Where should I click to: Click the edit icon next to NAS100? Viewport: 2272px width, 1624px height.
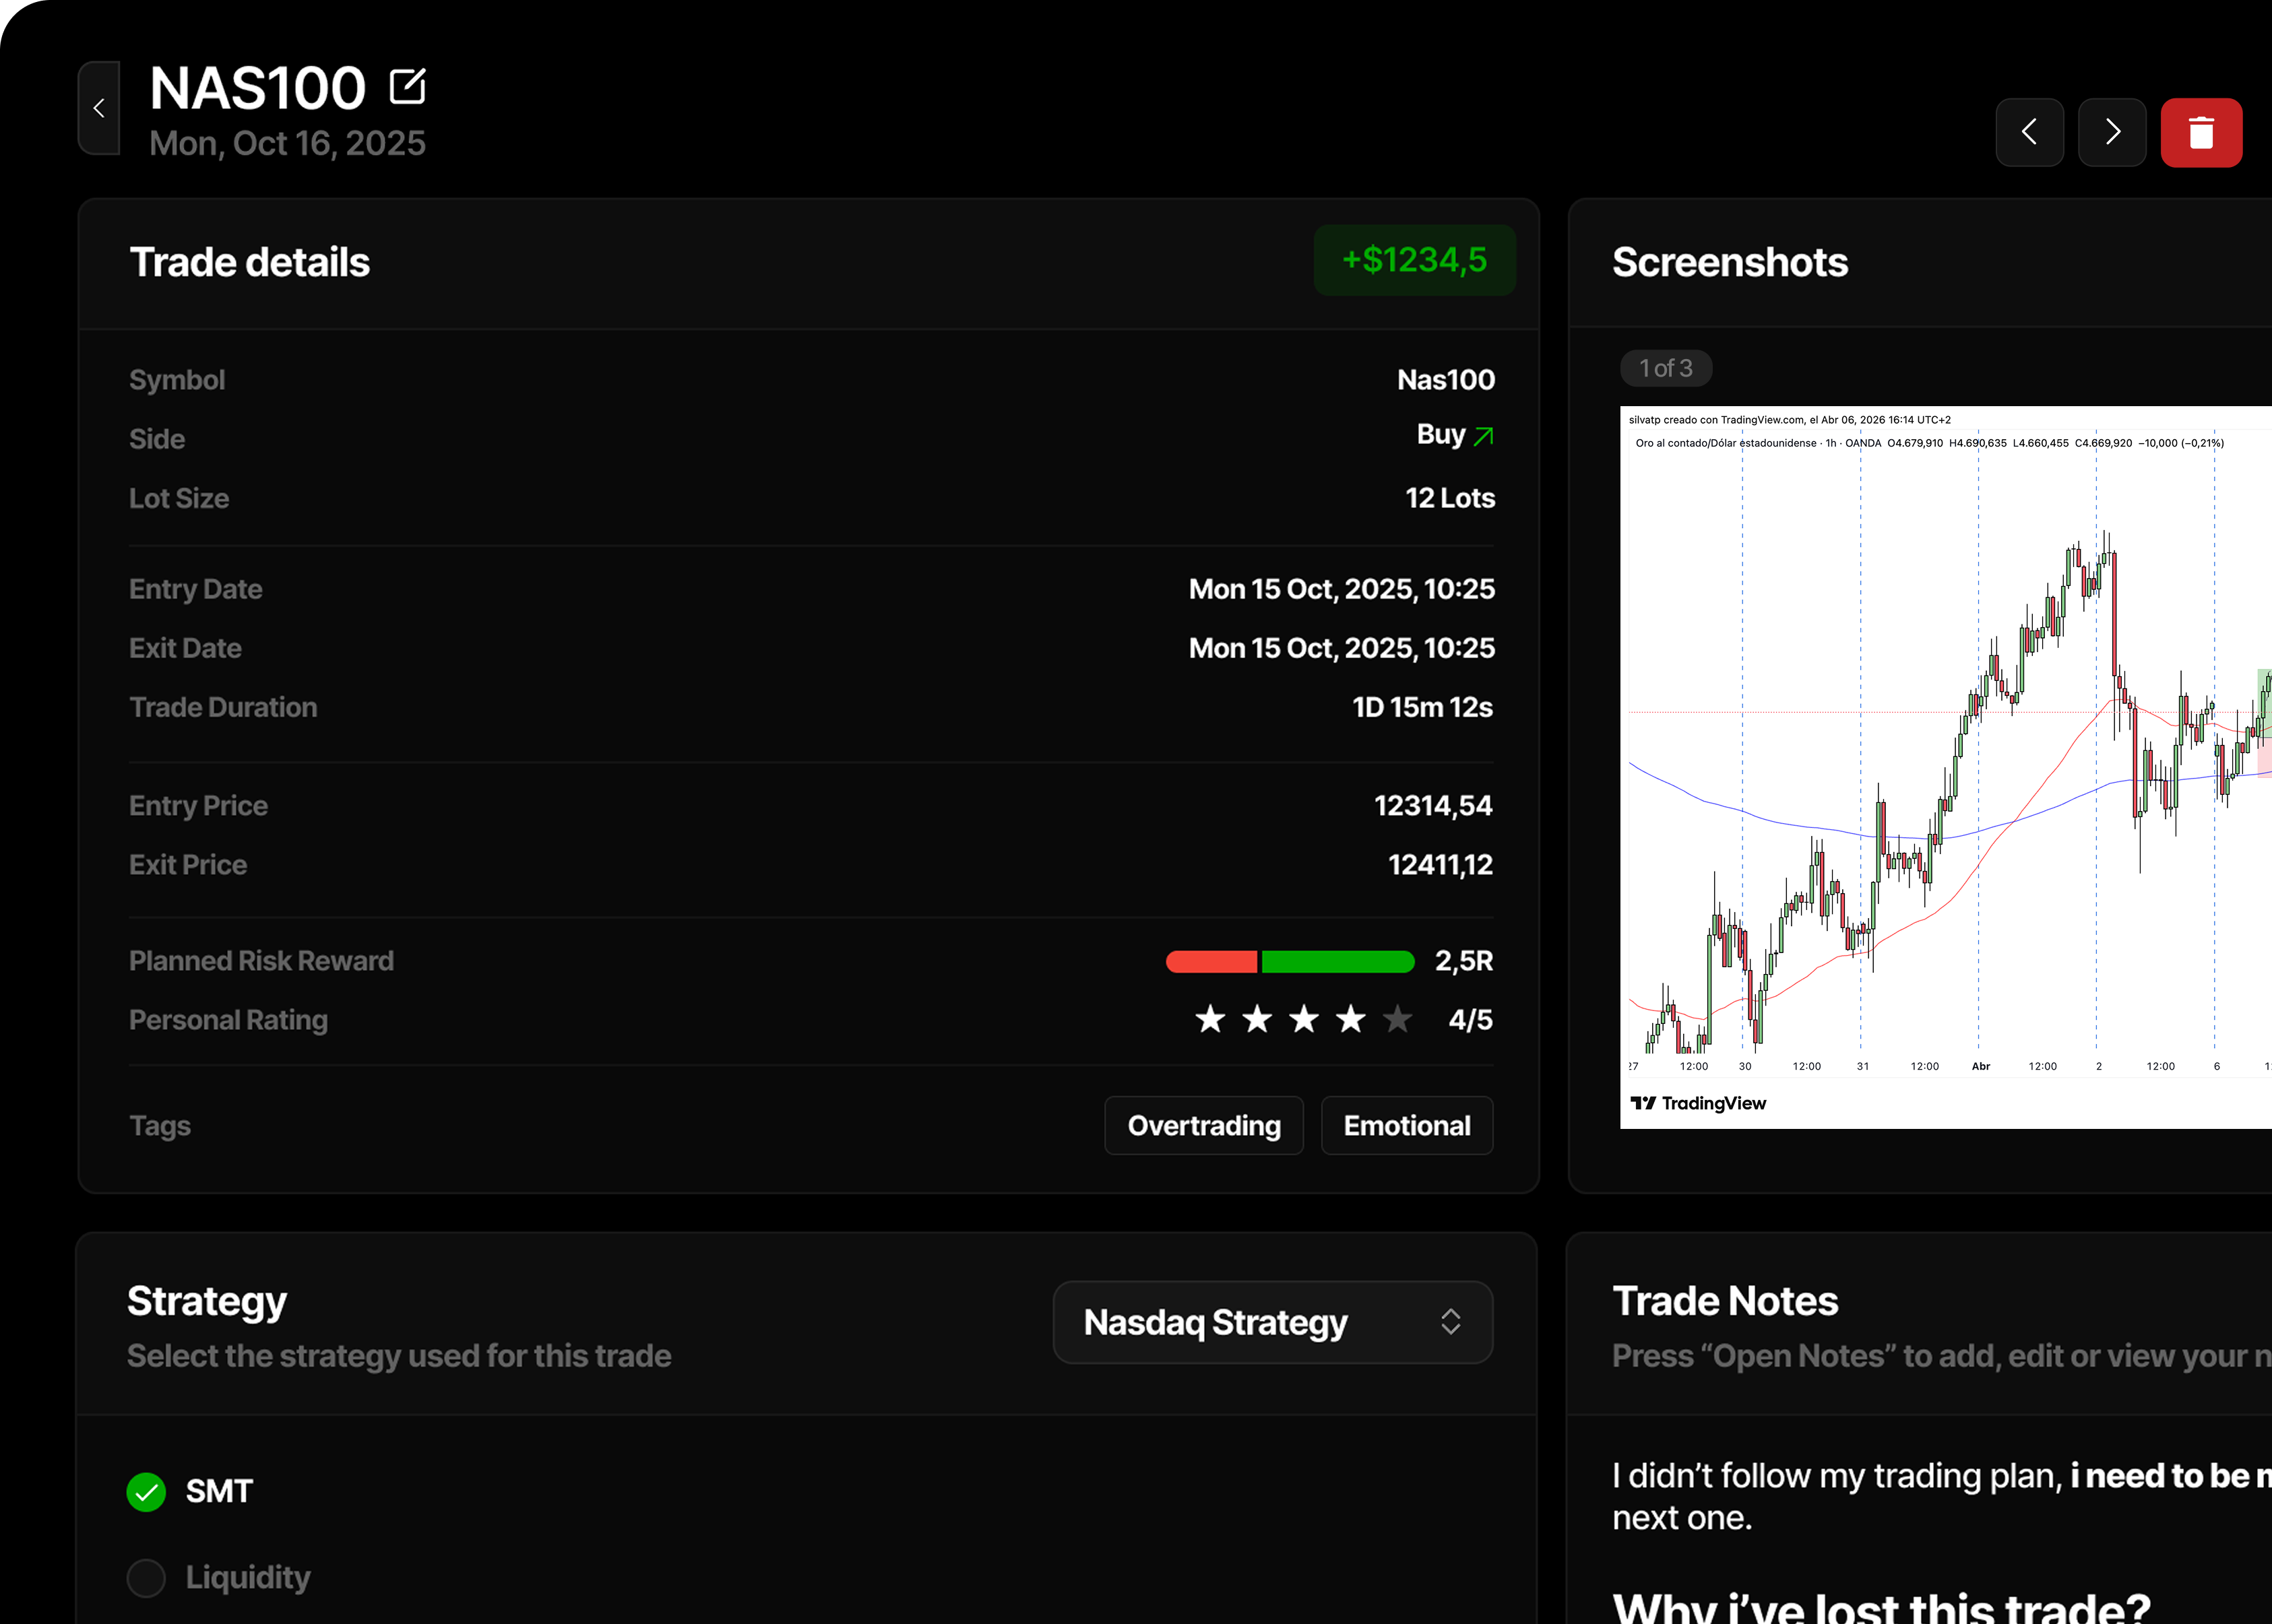tap(407, 87)
